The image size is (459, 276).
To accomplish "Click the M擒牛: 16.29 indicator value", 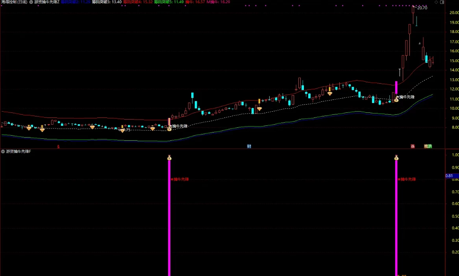I will pyautogui.click(x=218, y=2).
